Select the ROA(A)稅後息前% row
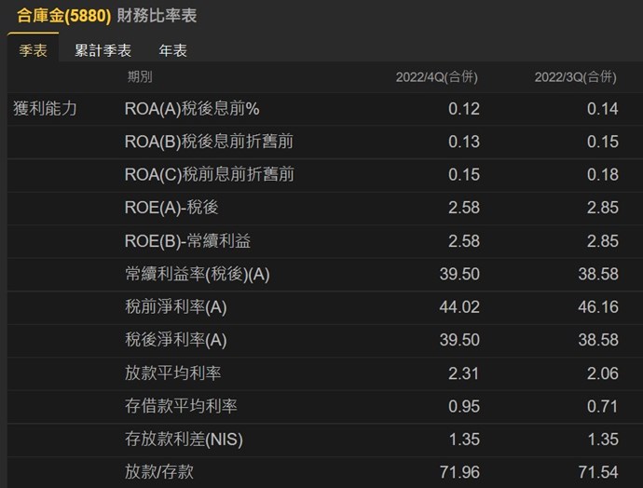Screen dimensions: 643x488 pyautogui.click(x=192, y=109)
